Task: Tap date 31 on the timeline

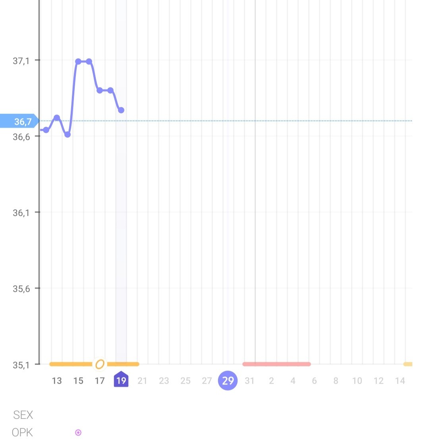Action: click(x=249, y=381)
